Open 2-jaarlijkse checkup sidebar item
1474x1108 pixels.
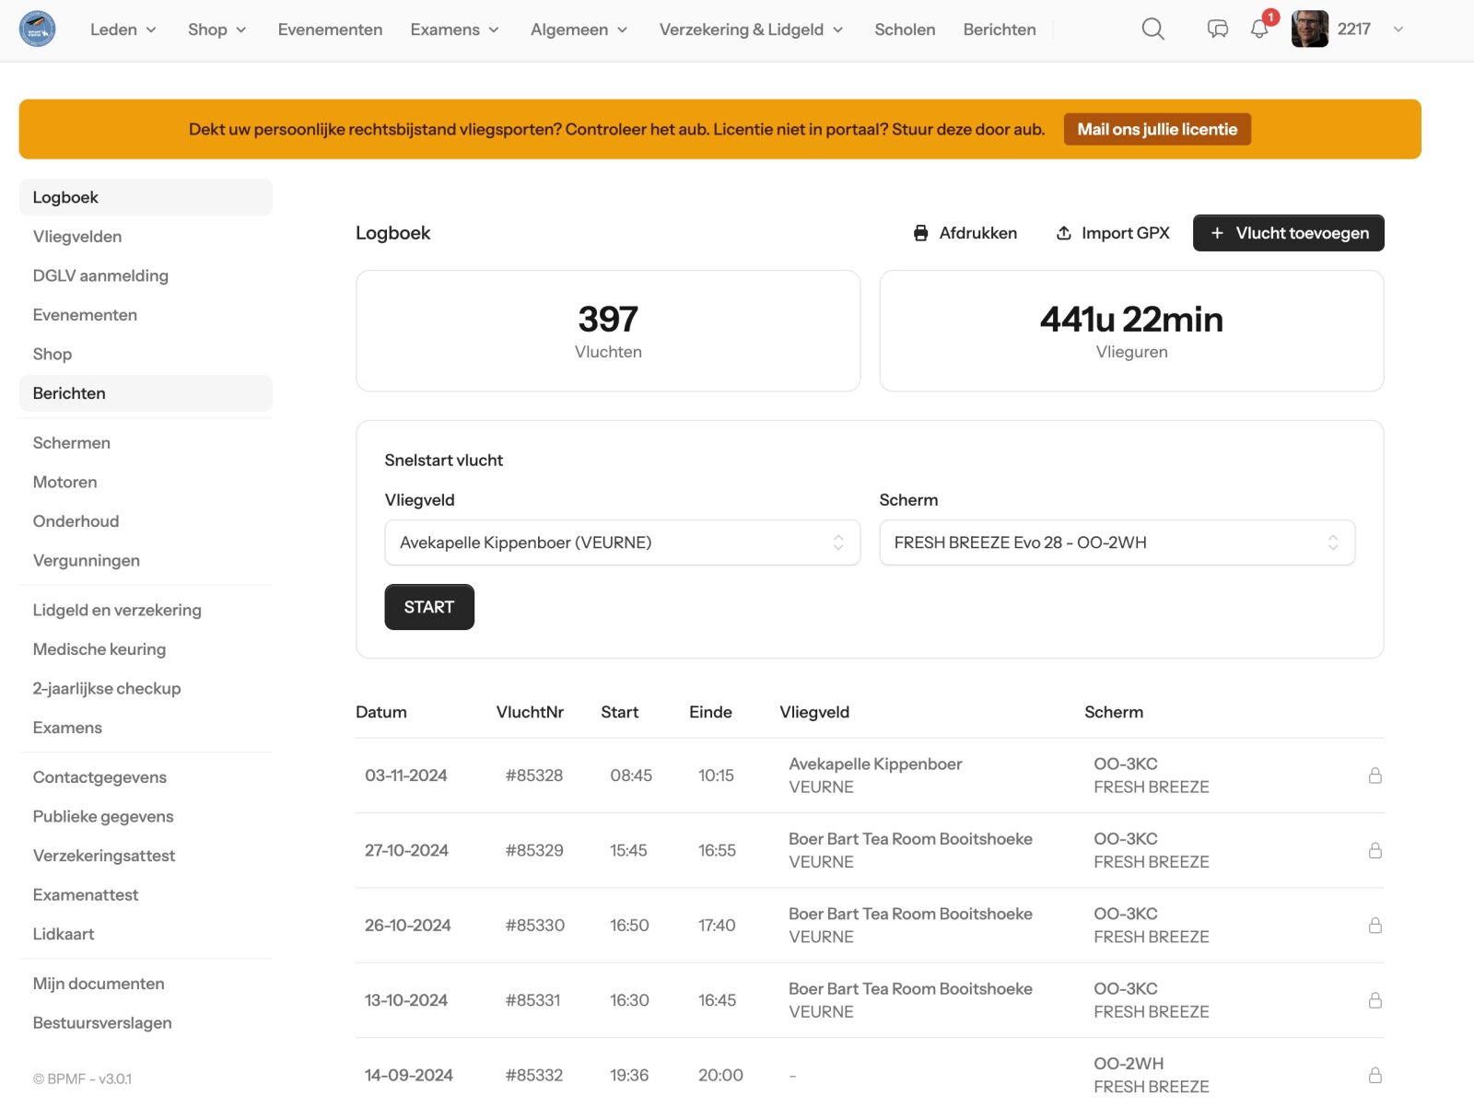[146, 688]
